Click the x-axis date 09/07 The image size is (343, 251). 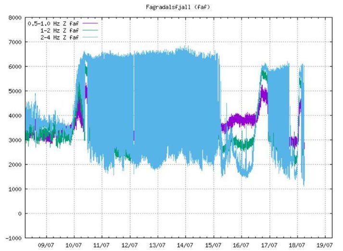tap(46, 245)
